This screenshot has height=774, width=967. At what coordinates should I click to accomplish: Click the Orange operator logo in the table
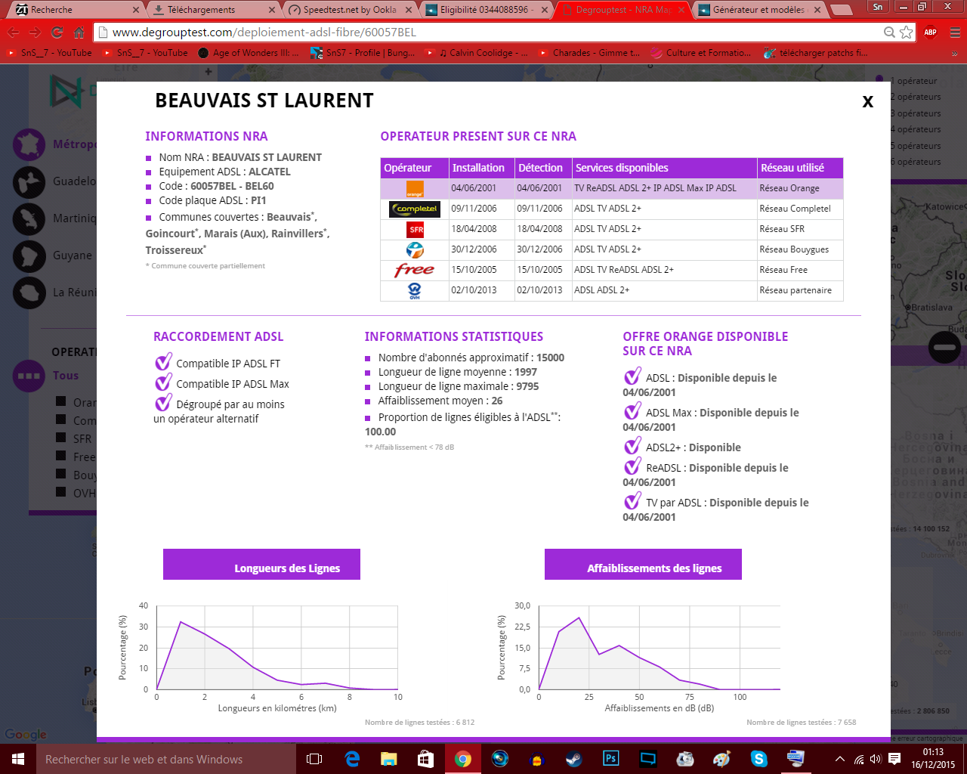415,189
